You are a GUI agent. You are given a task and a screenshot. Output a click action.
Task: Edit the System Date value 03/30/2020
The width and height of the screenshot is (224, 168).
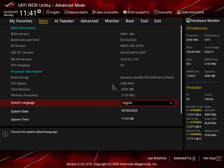coord(129,111)
